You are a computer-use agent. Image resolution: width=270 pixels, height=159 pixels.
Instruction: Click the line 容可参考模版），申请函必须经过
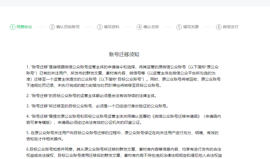(84, 122)
